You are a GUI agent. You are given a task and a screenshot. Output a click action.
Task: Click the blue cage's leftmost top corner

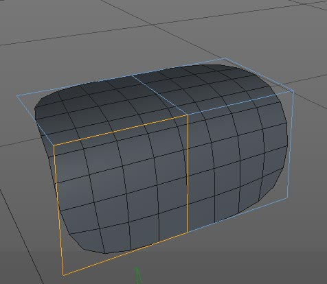17,96
